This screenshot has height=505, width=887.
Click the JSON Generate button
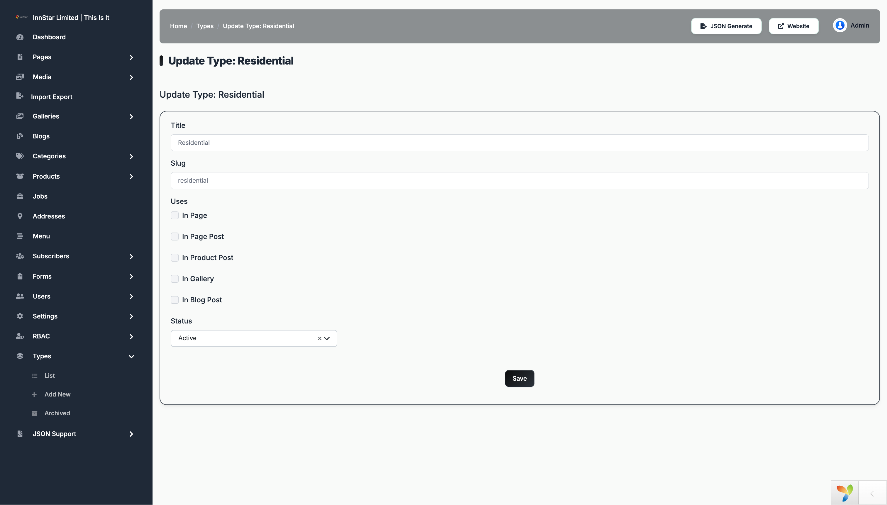click(726, 26)
